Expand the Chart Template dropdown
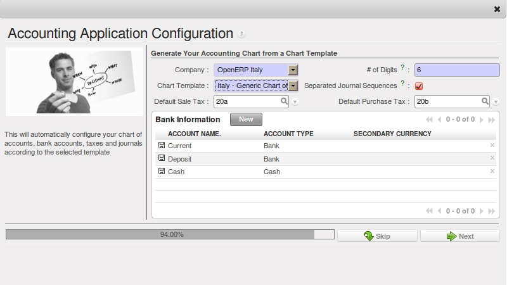The width and height of the screenshot is (507, 285). coord(293,85)
